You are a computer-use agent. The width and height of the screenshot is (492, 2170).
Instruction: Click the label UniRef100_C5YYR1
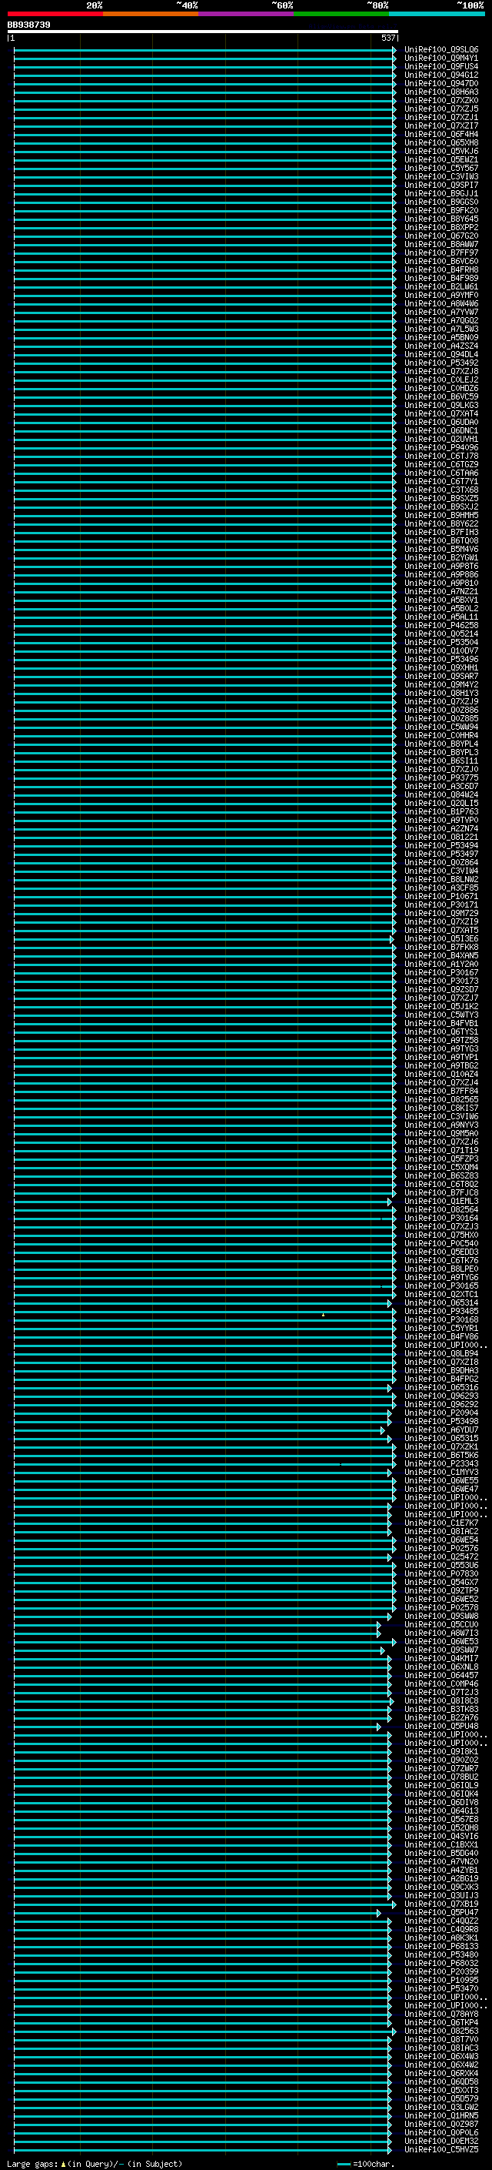click(440, 1329)
